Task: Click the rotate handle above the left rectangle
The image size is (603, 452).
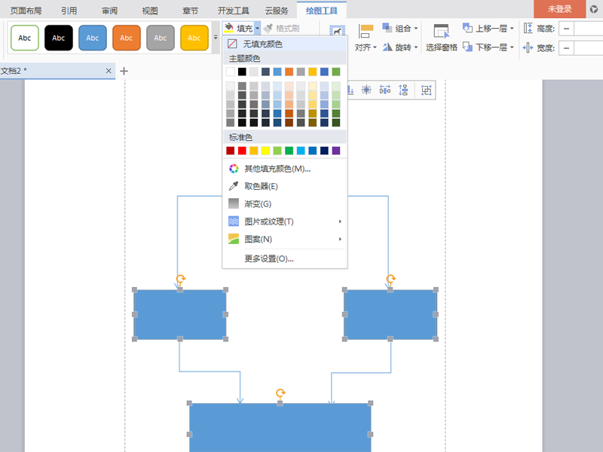Action: point(180,279)
